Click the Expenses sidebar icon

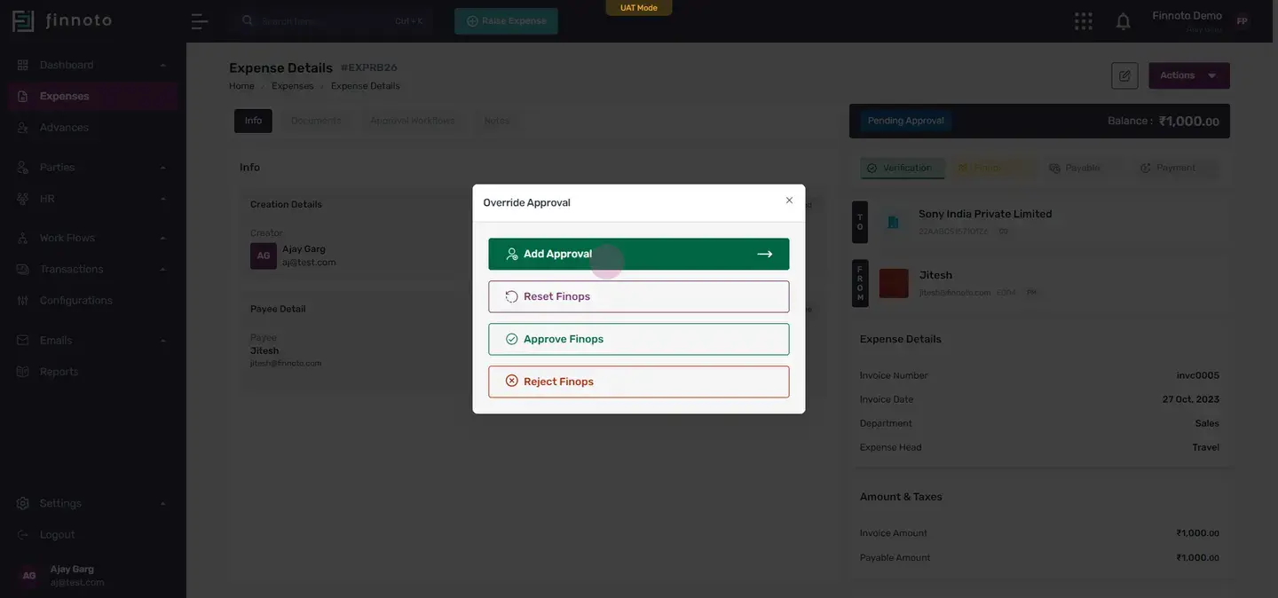pos(23,96)
